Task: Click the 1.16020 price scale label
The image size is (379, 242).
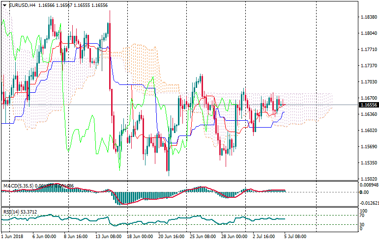Action: coord(368,131)
